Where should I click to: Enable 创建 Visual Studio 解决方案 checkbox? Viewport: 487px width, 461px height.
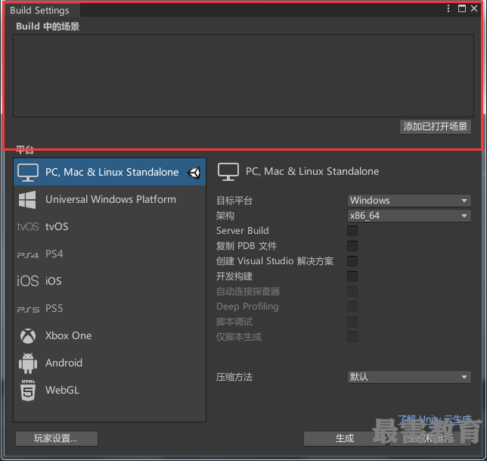[352, 261]
